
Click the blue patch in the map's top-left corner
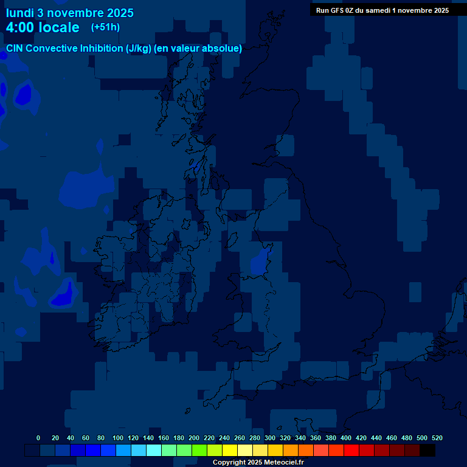[24, 94]
